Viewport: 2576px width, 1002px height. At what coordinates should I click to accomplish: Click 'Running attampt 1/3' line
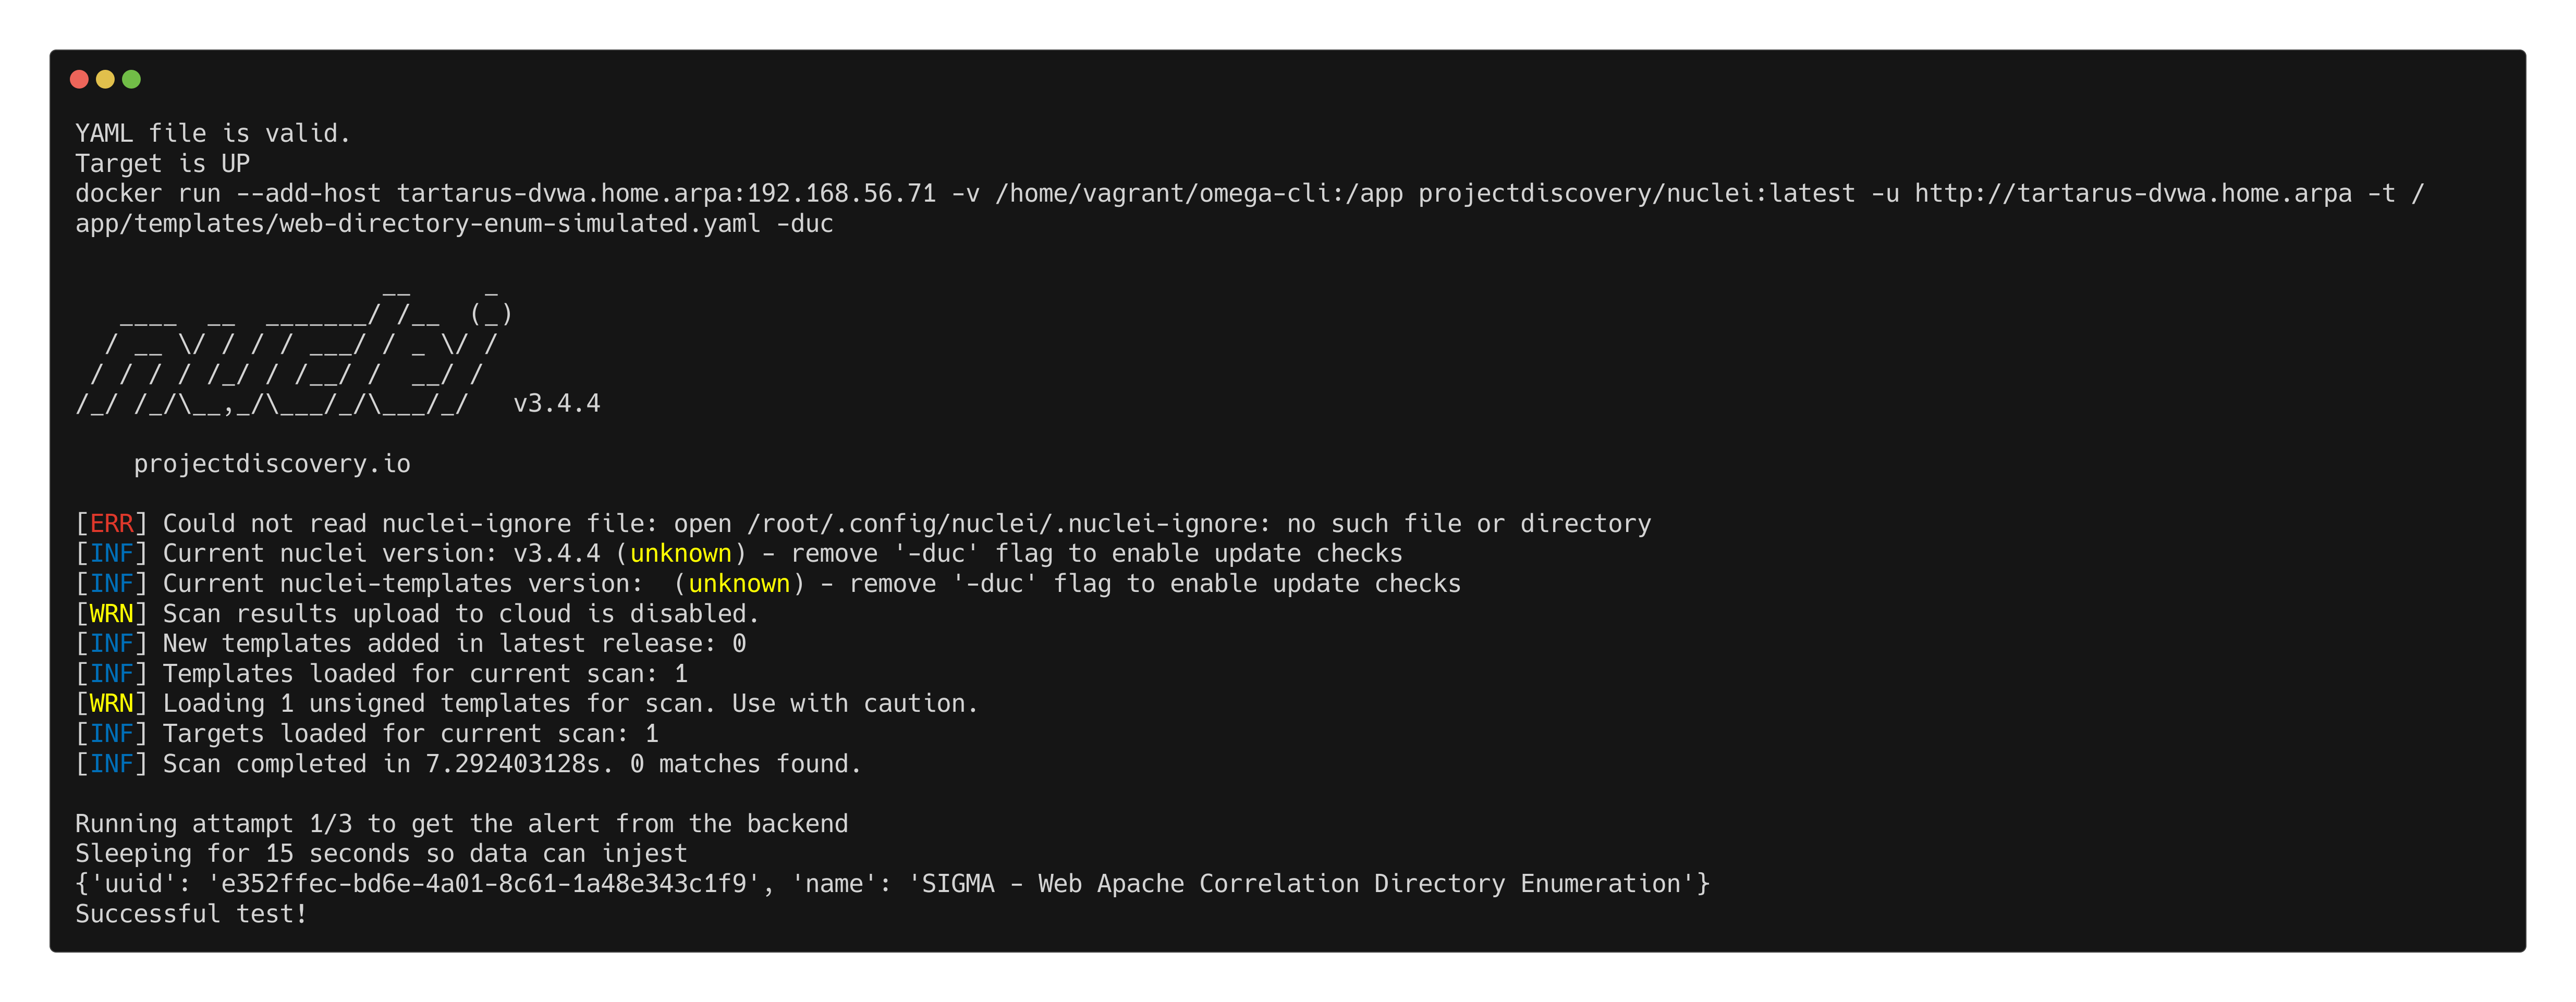pos(461,824)
